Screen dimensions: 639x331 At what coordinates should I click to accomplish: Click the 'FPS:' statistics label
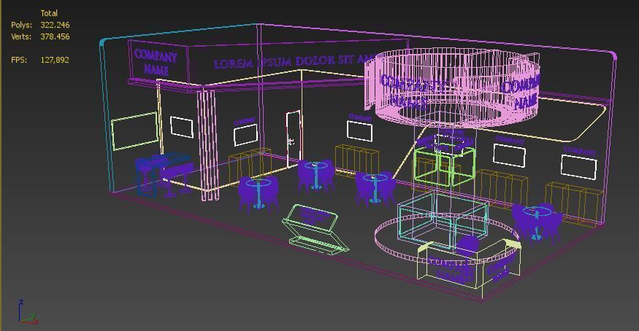click(x=19, y=60)
